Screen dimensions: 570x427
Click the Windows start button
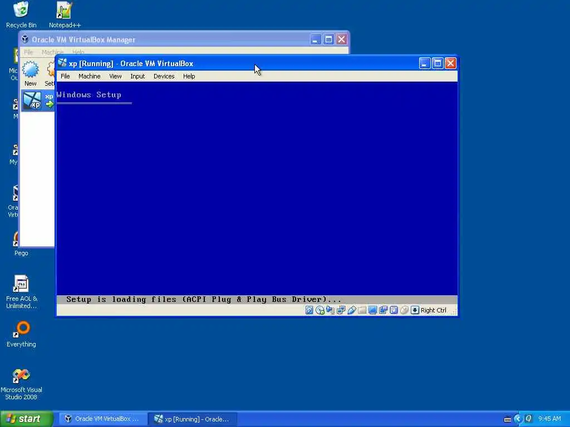pos(26,419)
